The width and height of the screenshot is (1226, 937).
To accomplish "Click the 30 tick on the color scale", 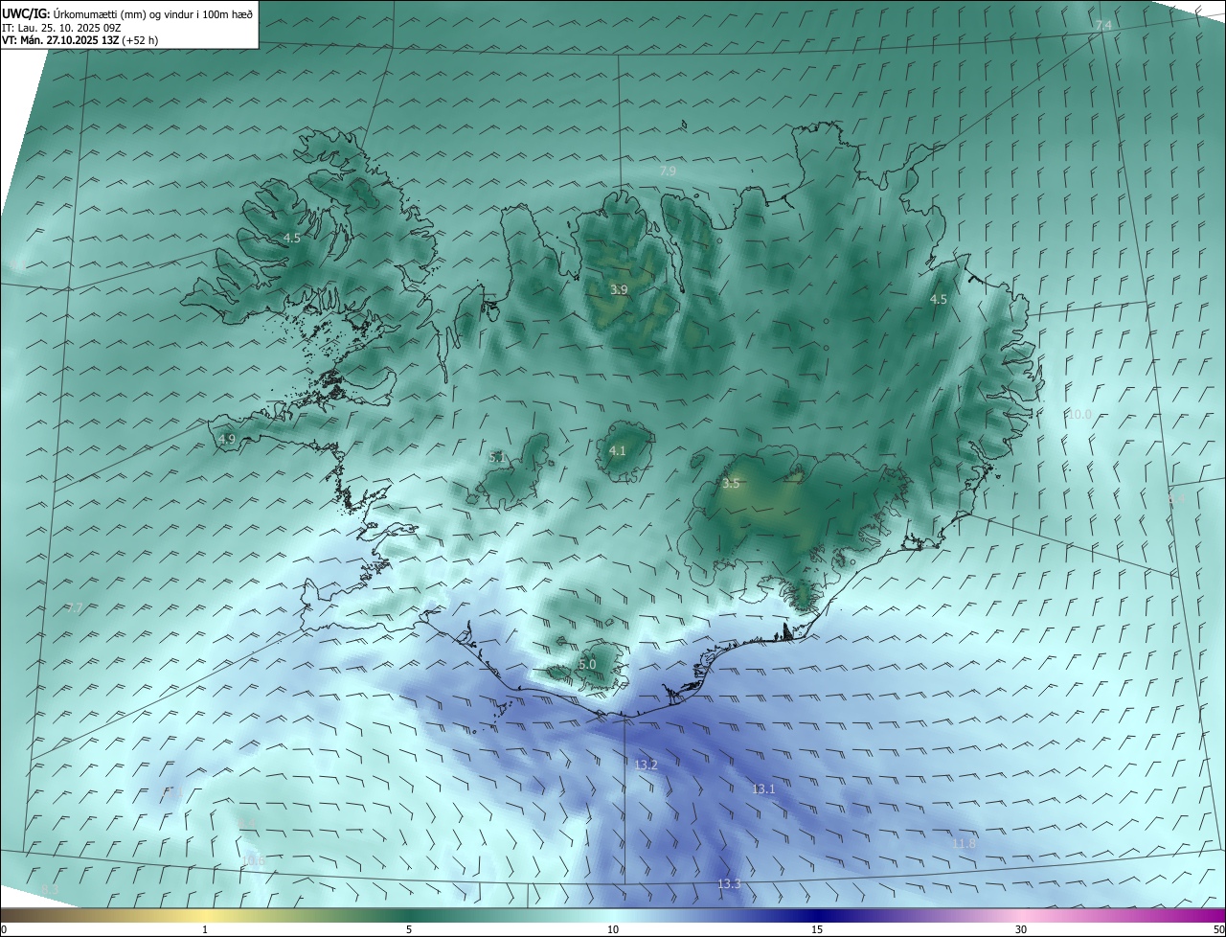I will click(x=1021, y=929).
